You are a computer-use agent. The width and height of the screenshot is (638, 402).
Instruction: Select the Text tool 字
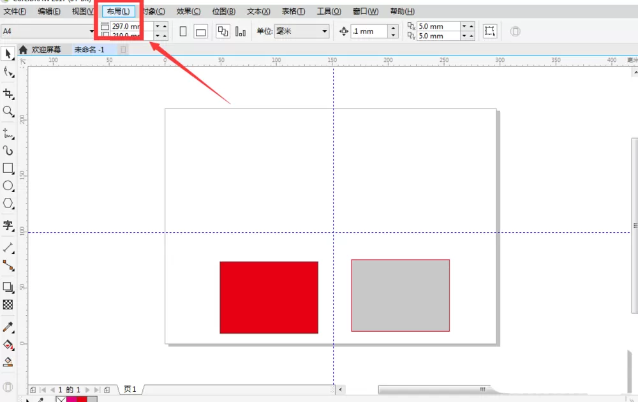8,225
